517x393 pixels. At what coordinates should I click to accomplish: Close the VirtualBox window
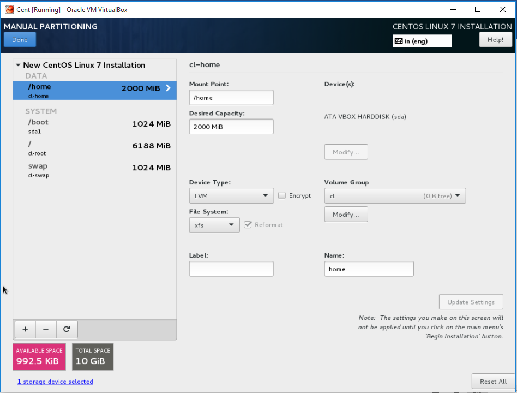(x=502, y=9)
